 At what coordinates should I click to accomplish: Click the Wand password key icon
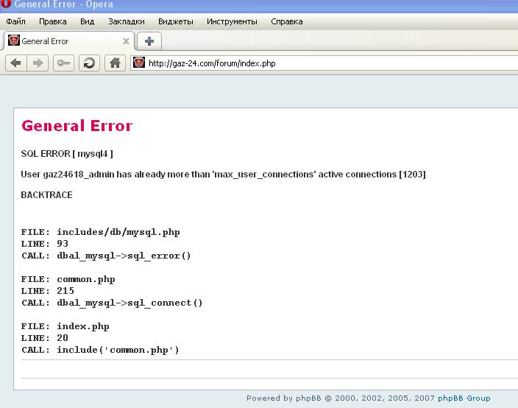(63, 63)
